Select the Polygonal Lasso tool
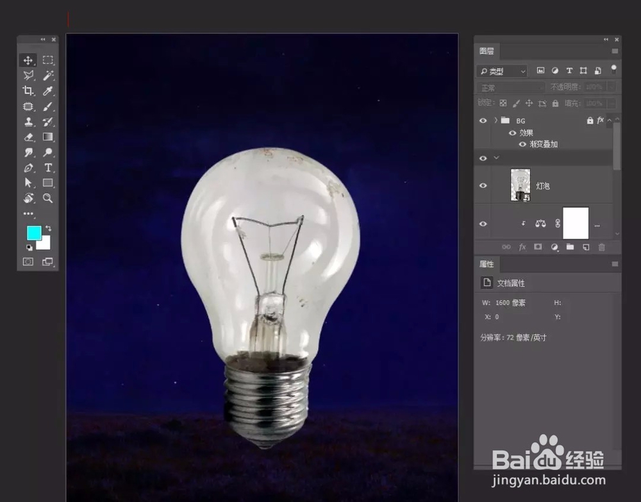 28,76
